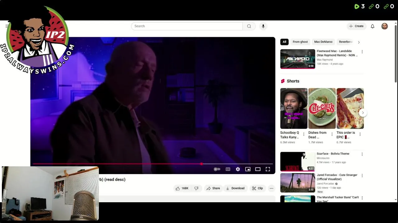Open options for Marshall Tucker Band video
Screen dimensions: 398x223
click(x=362, y=198)
